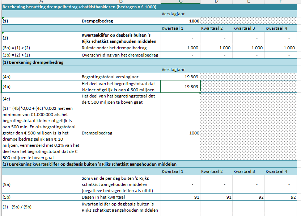Image resolution: width=301 pixels, height=216 pixels.
Task: Select the title cell 'Berekening benutting drempelbedrag schatkistbankieren'
Action: point(149,7)
